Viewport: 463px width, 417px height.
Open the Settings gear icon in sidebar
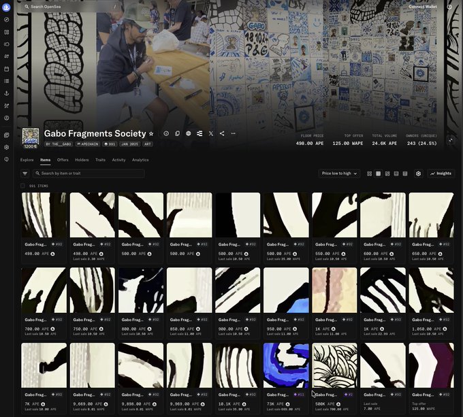tap(7, 147)
